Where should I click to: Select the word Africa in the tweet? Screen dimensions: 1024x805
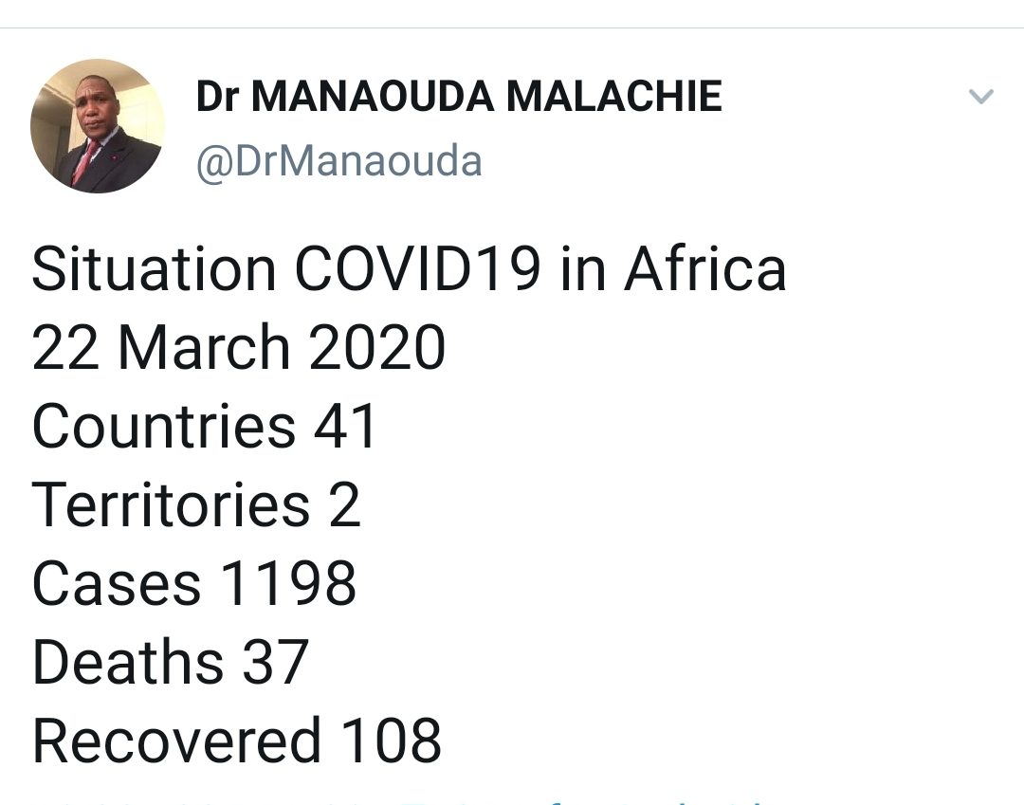(x=705, y=269)
